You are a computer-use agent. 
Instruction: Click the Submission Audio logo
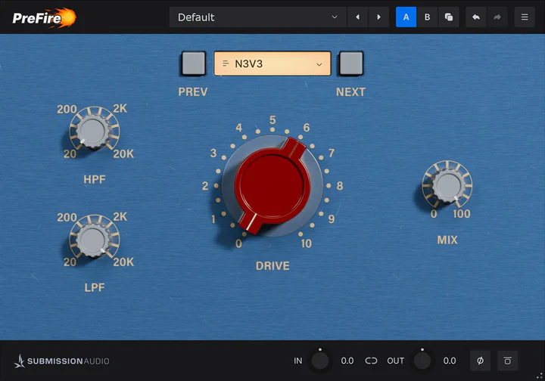pos(61,361)
